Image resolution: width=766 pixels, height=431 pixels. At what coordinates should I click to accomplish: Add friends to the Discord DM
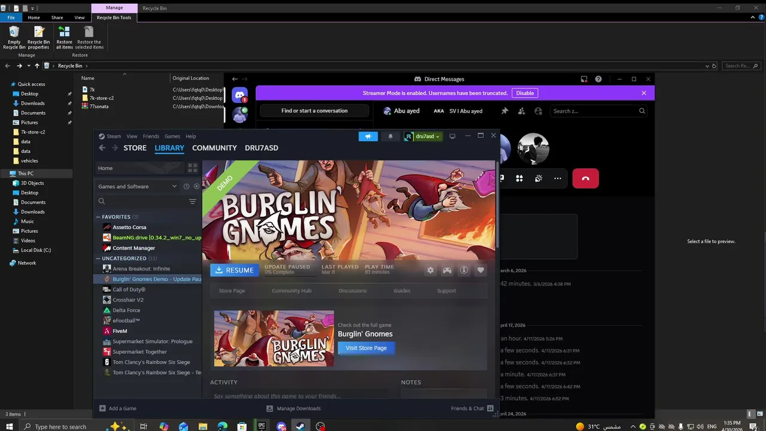(x=521, y=111)
